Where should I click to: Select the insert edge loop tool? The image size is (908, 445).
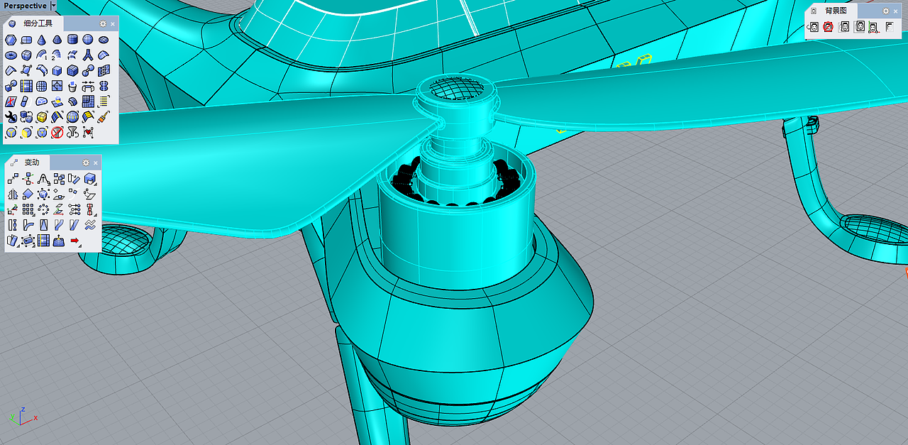click(x=26, y=86)
